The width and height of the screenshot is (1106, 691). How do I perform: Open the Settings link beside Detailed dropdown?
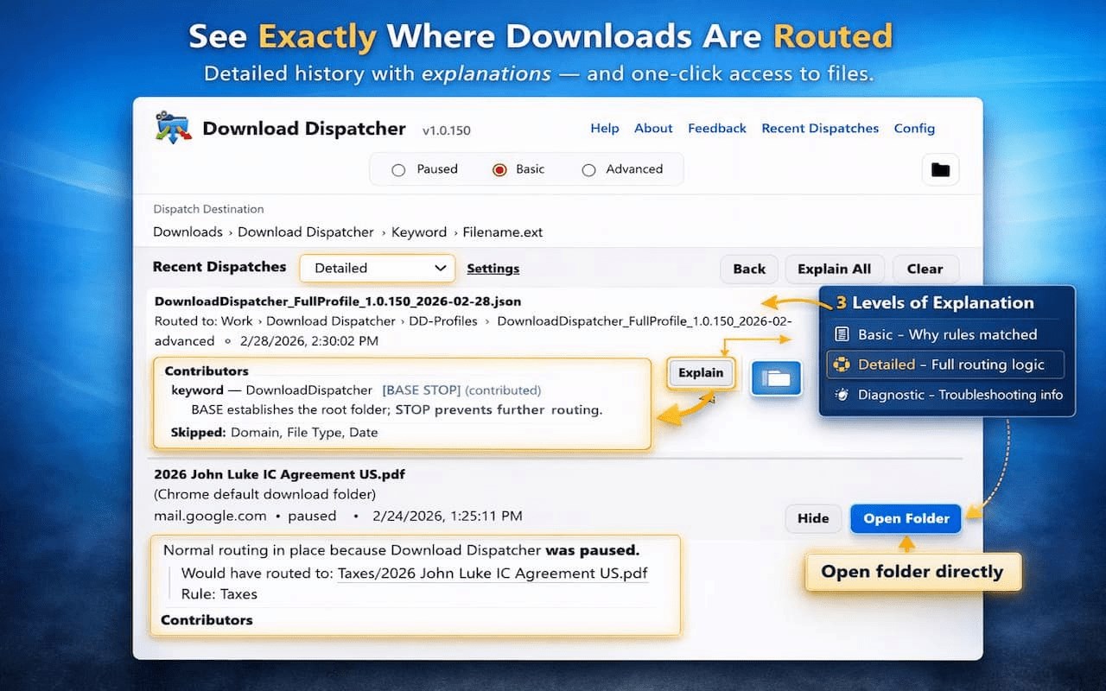point(493,269)
